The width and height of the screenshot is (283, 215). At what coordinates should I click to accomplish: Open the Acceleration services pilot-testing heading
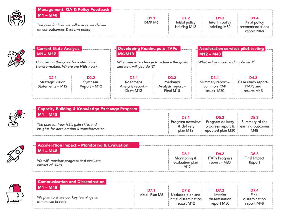coord(231,49)
